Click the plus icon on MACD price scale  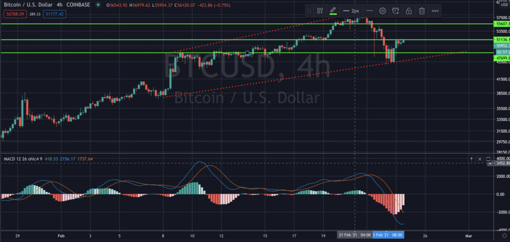490,163
